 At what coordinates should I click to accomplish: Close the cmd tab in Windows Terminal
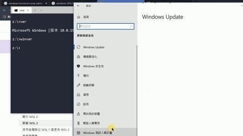(x=28, y=10)
